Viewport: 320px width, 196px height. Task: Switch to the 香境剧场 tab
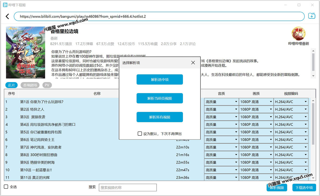click(30, 85)
